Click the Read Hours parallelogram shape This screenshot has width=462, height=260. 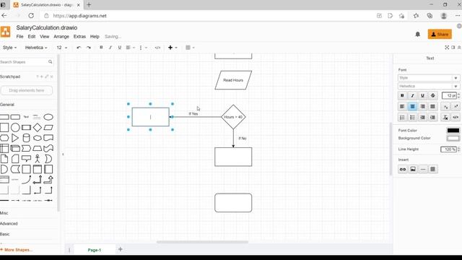click(x=233, y=80)
